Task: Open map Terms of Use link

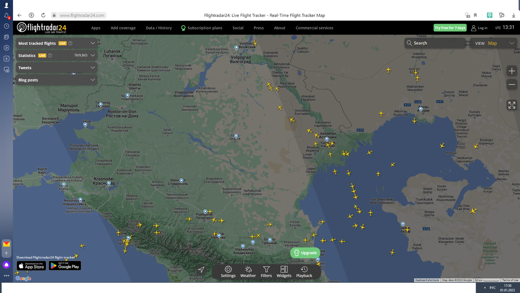Action: pyautogui.click(x=510, y=280)
